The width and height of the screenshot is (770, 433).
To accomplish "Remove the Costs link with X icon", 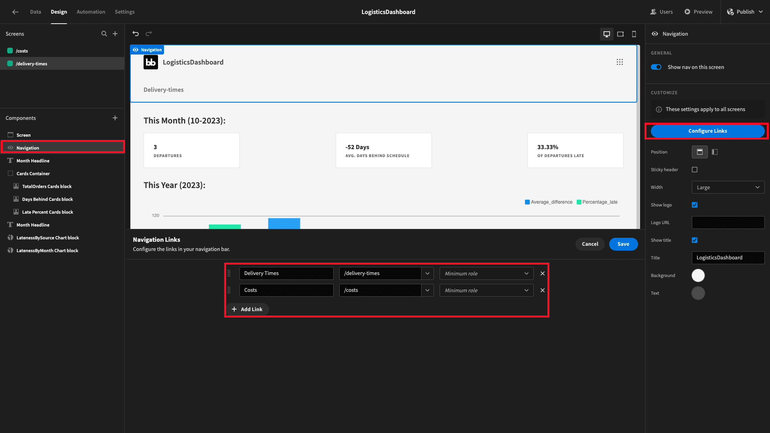I will (543, 290).
